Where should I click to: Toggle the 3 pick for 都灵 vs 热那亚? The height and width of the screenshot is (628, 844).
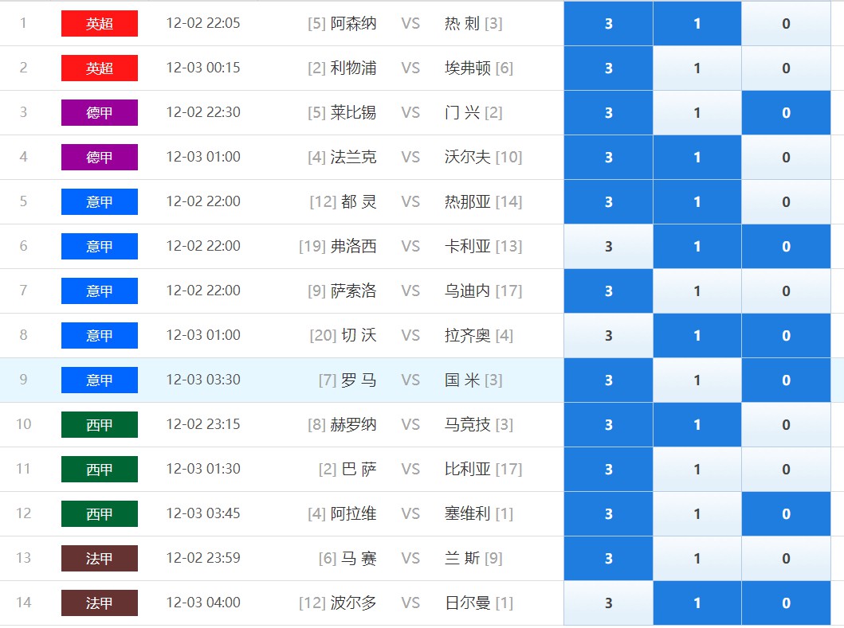(x=608, y=201)
